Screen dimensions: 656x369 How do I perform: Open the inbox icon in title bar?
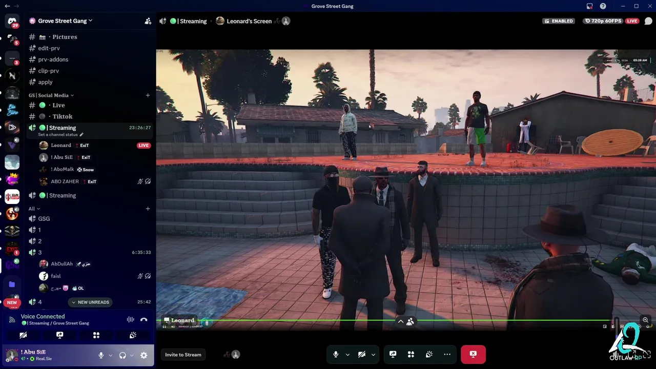click(x=589, y=6)
